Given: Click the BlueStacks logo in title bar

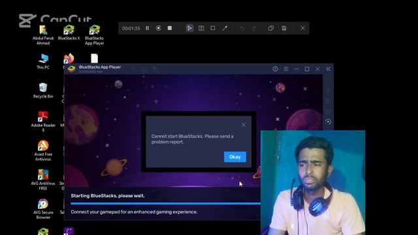Looking at the screenshot, I should (x=71, y=69).
